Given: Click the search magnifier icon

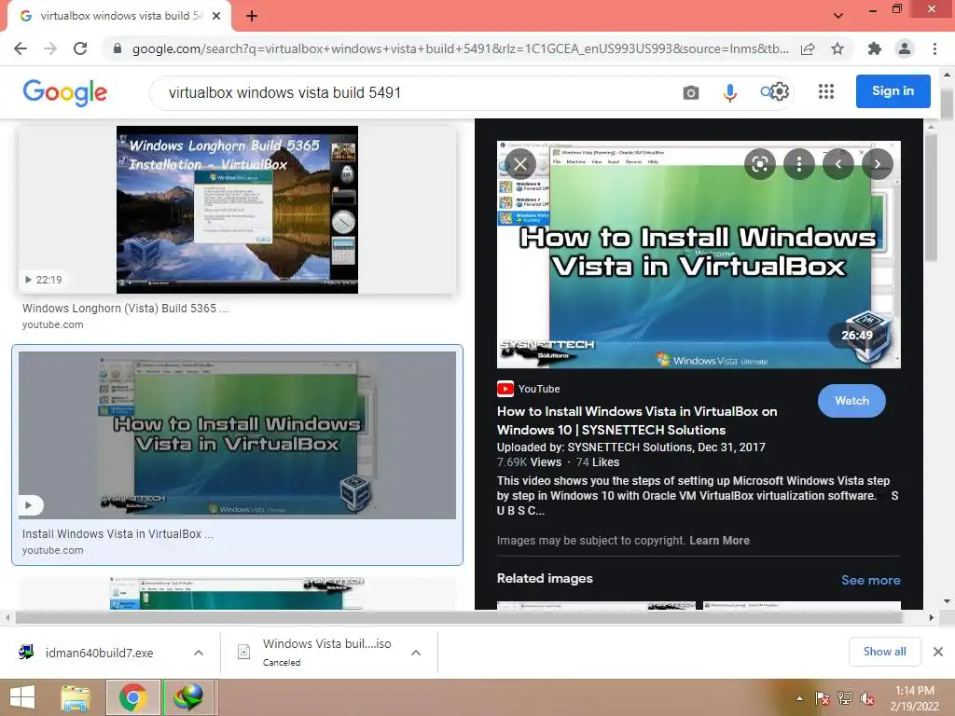Looking at the screenshot, I should [766, 92].
